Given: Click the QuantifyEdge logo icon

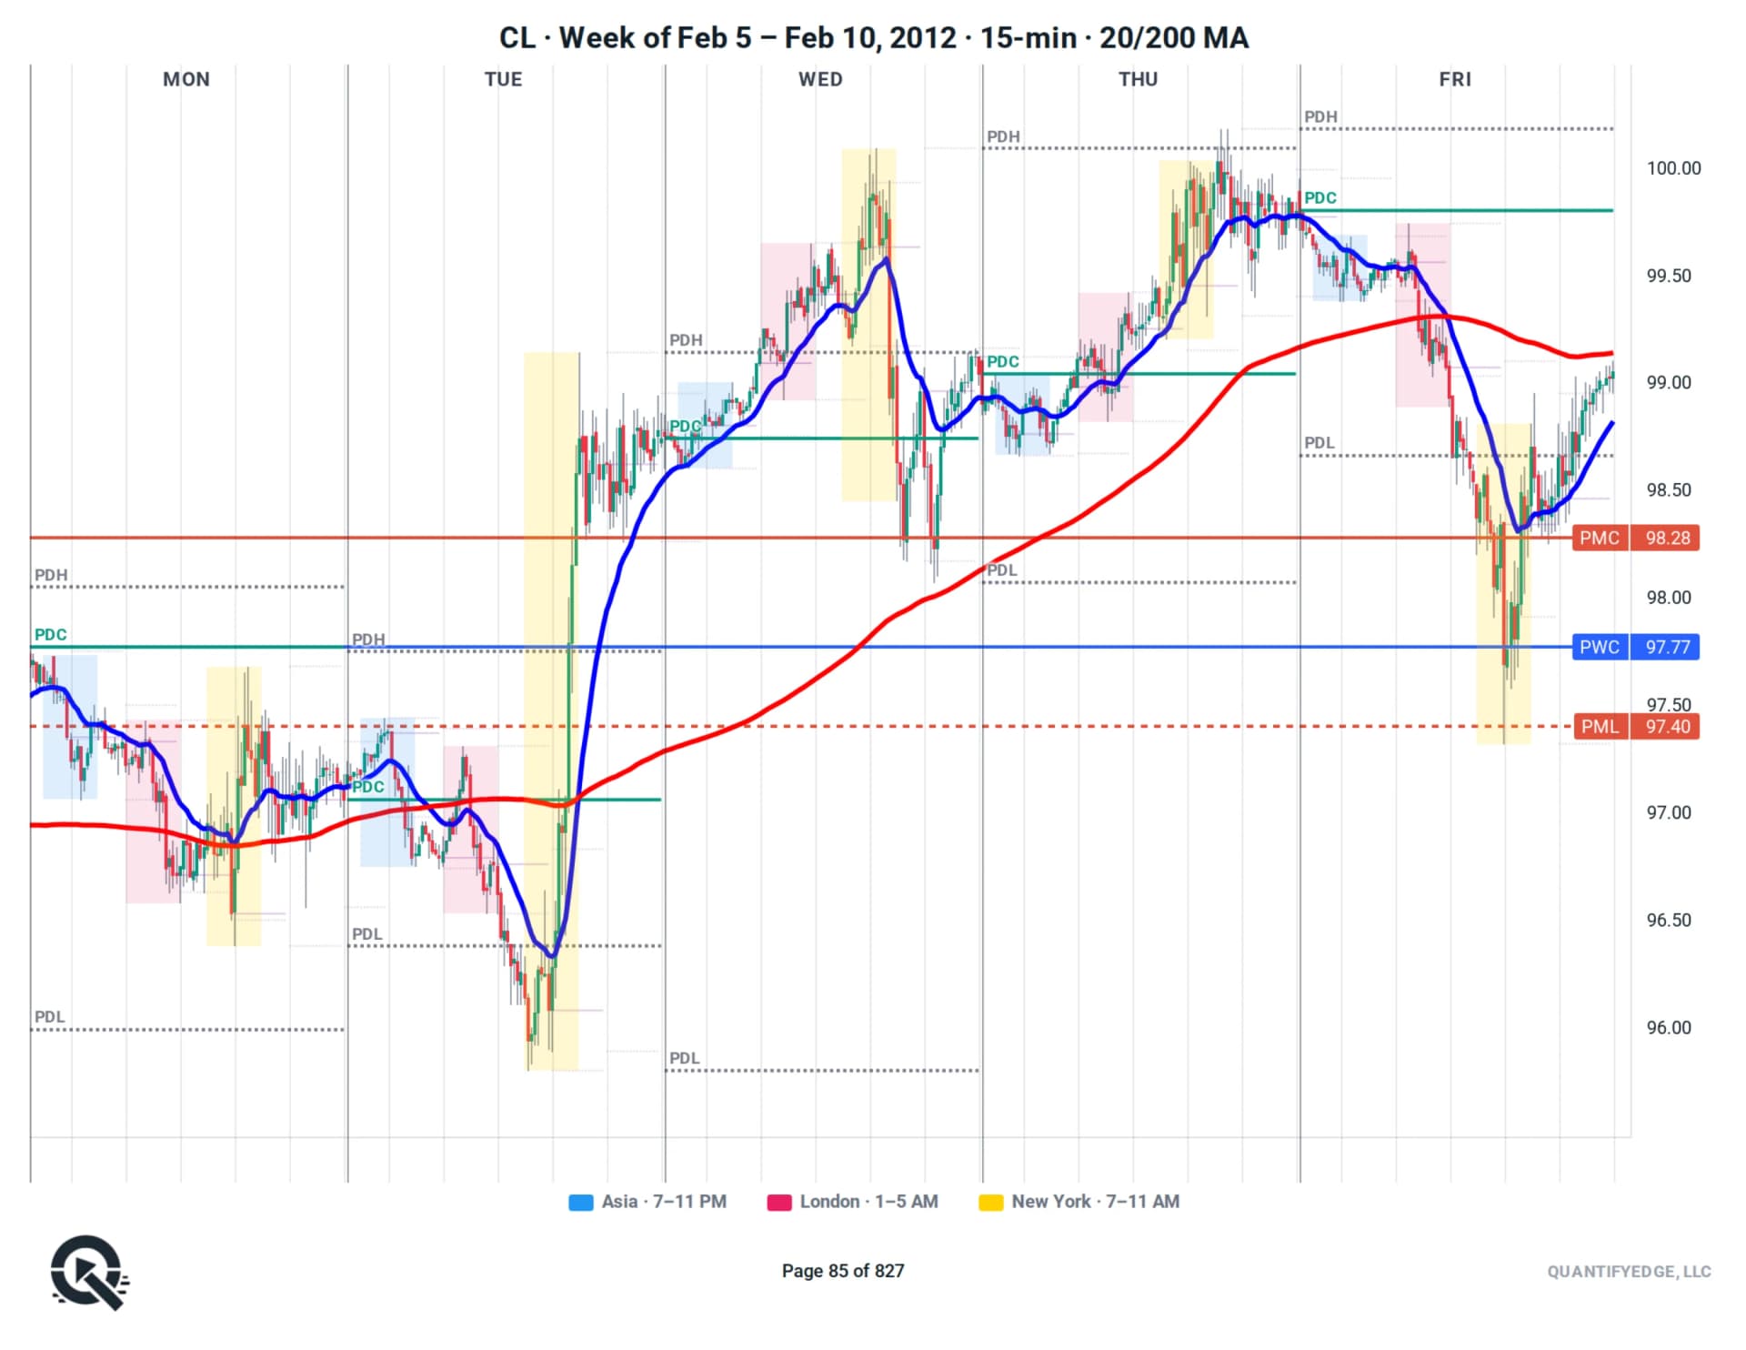Looking at the screenshot, I should coord(89,1272).
